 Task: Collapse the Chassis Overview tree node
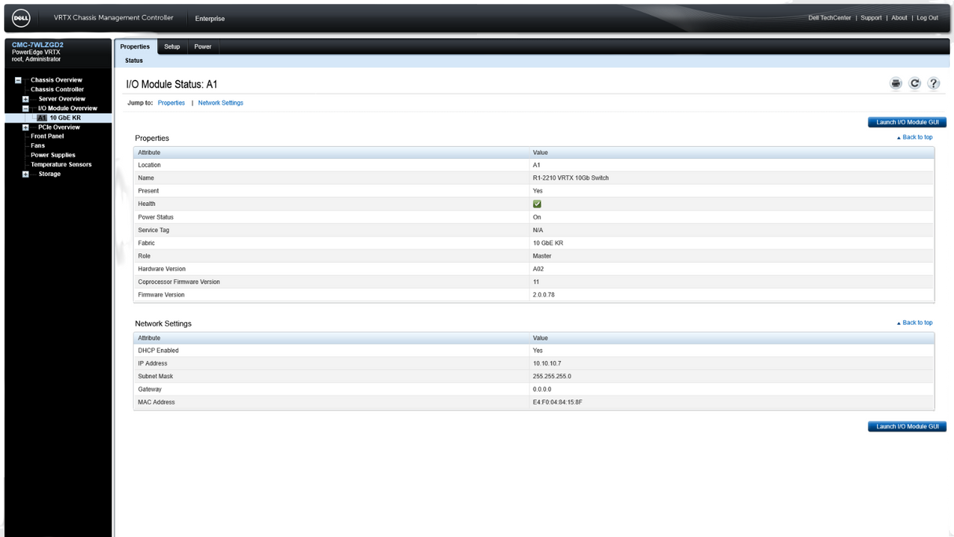[18, 80]
